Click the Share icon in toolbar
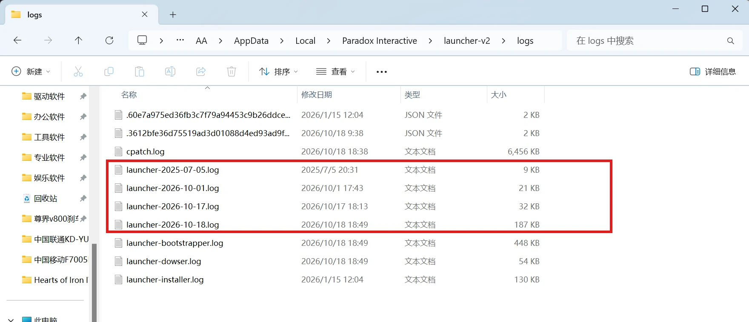 tap(201, 71)
